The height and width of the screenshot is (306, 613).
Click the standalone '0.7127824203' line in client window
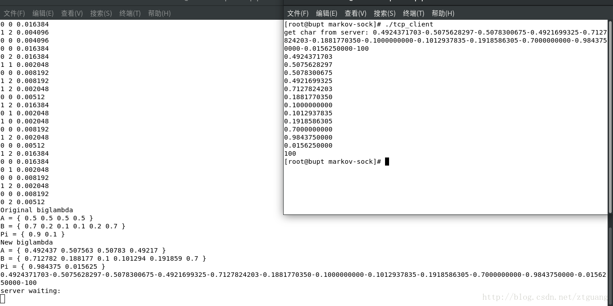(x=308, y=89)
